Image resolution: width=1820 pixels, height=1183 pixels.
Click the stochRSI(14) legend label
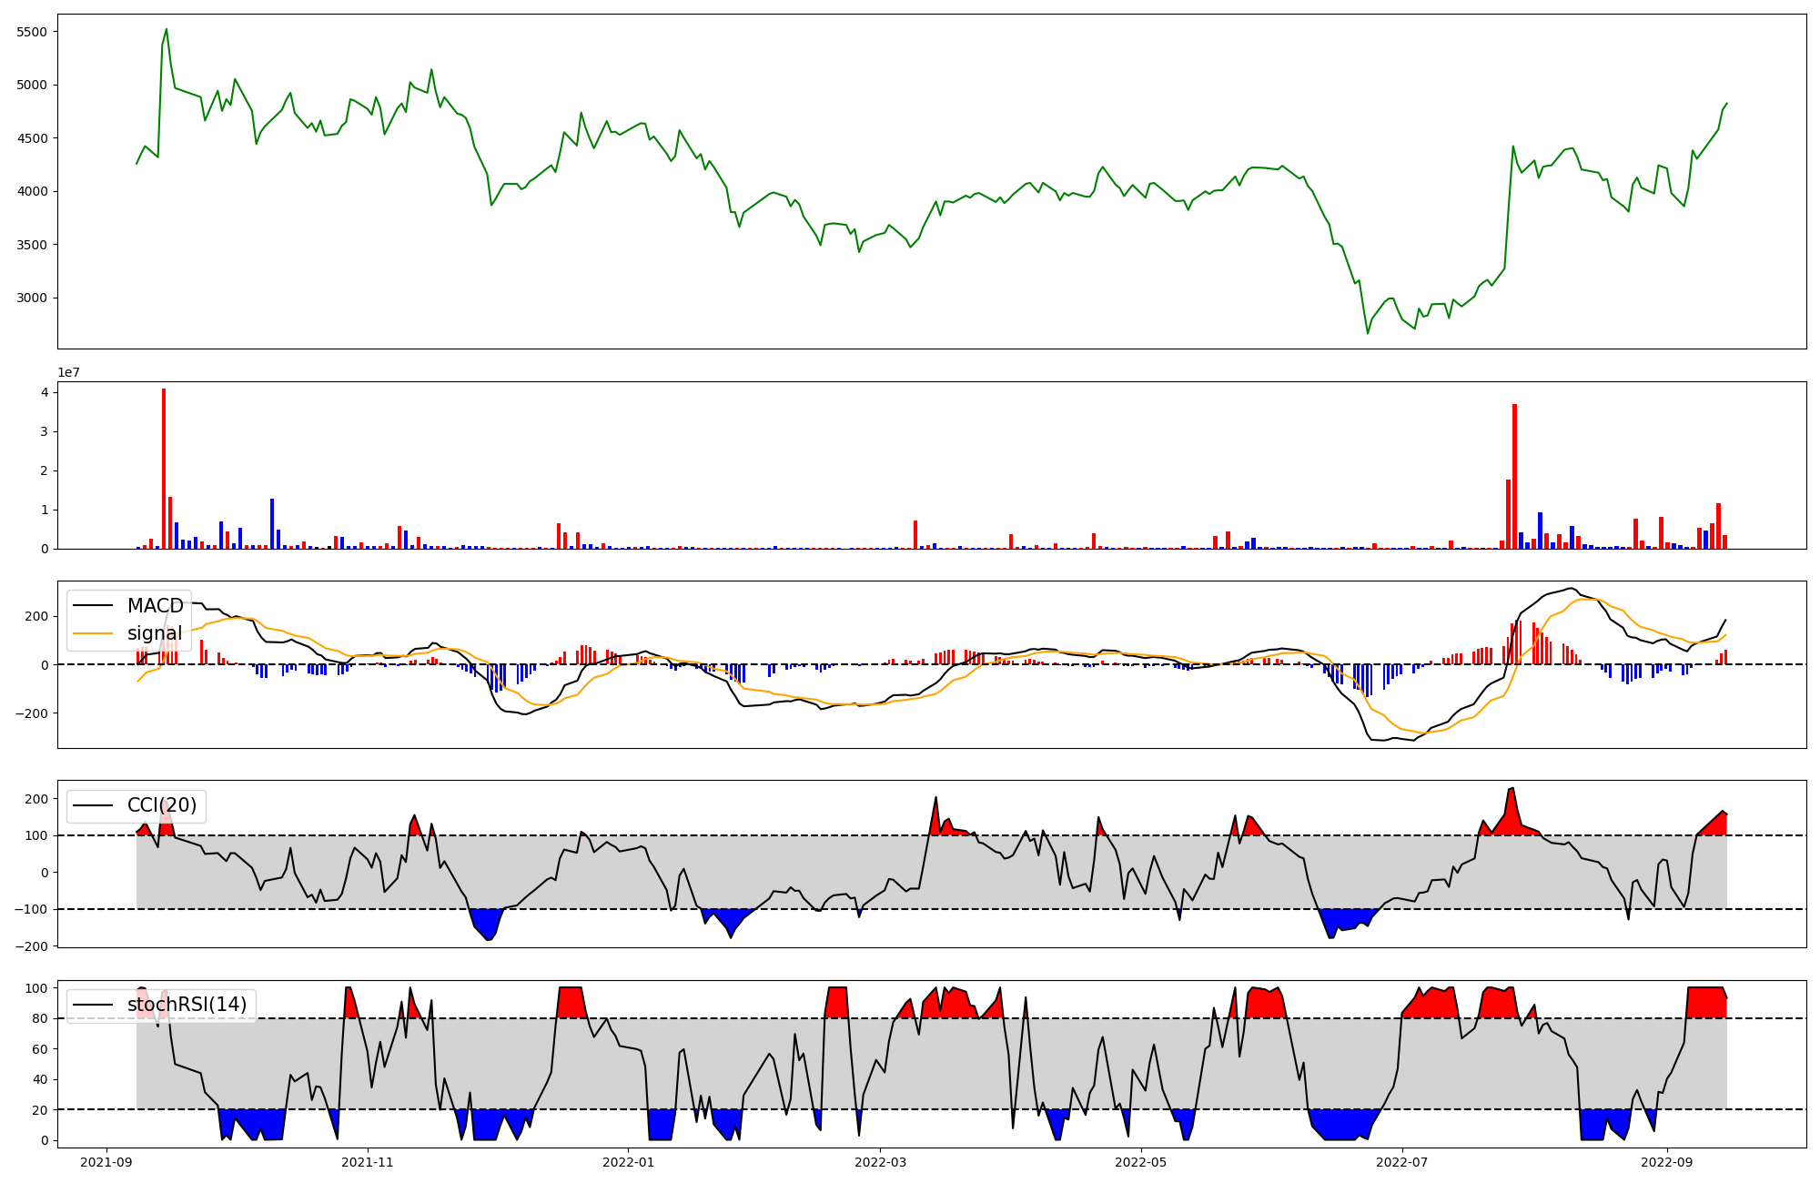click(x=187, y=1005)
